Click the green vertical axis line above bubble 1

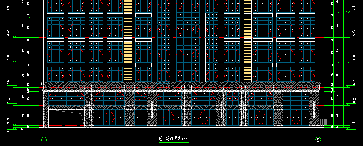tap(44, 133)
